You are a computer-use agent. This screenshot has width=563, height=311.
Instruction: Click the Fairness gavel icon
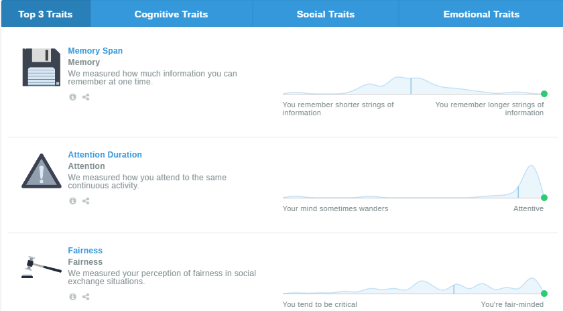[x=41, y=266]
